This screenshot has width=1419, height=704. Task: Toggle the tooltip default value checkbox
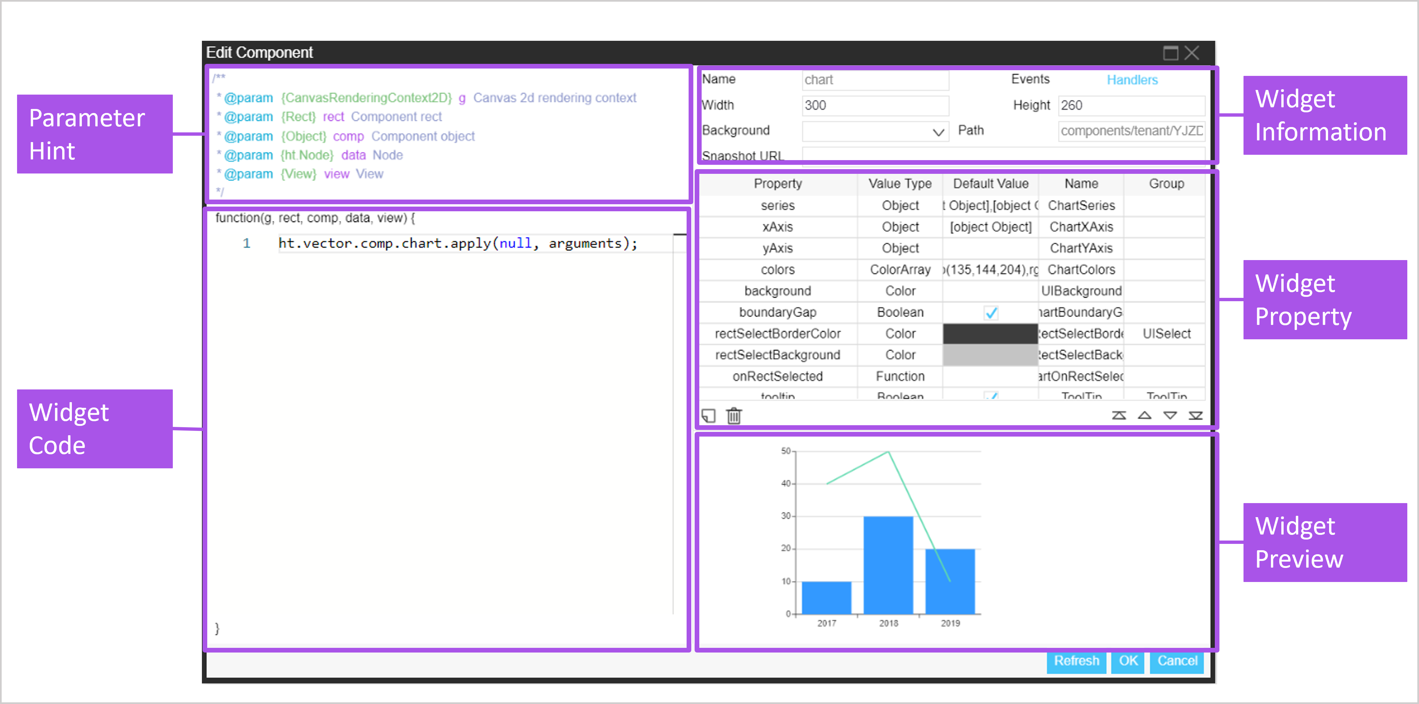pyautogui.click(x=990, y=395)
